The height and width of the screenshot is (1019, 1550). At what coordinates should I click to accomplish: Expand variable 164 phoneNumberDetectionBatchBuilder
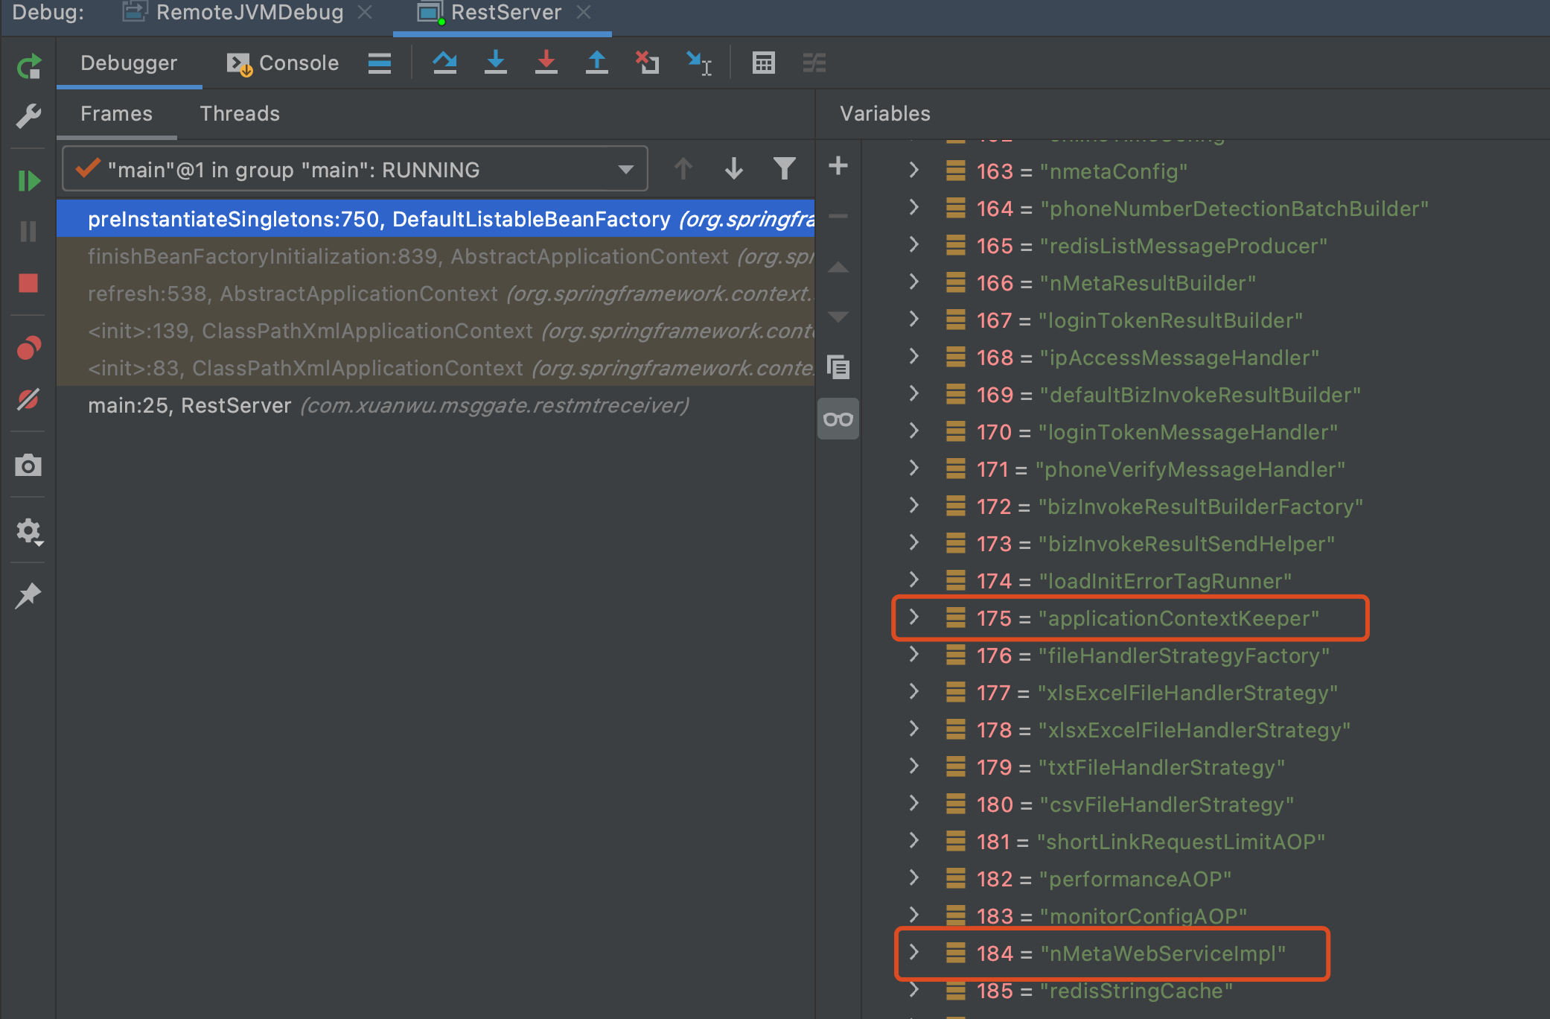click(x=914, y=208)
